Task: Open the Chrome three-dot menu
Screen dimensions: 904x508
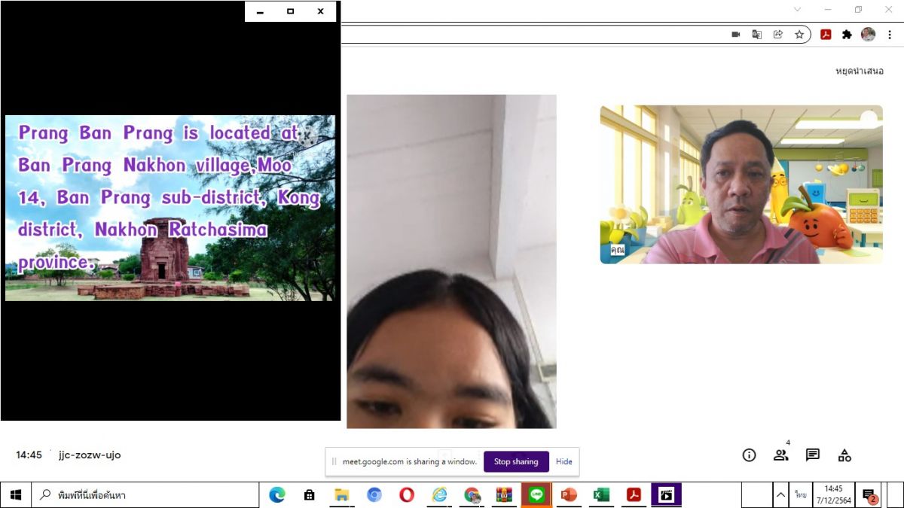Action: [x=890, y=35]
